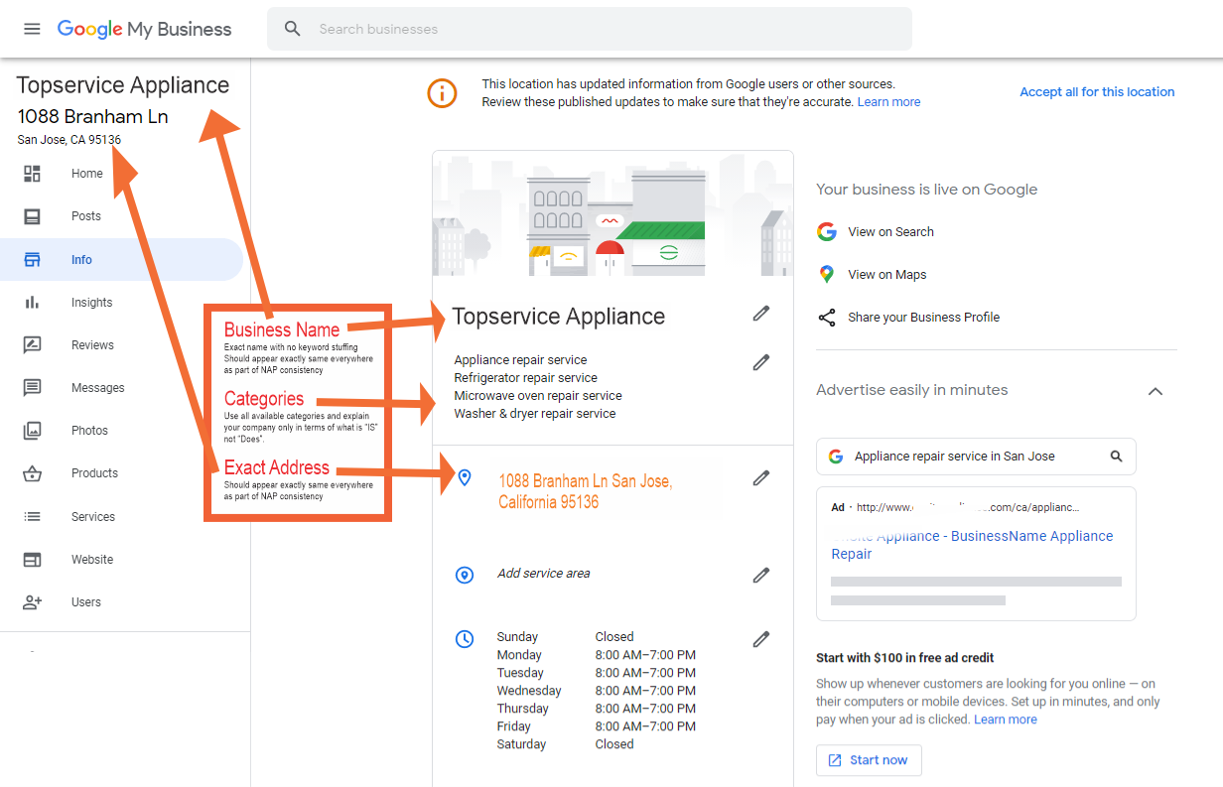Click the Messages chat icon

coord(33,388)
